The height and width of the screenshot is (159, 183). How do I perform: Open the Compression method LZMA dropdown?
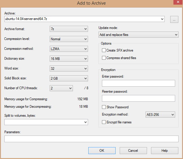[69, 49]
